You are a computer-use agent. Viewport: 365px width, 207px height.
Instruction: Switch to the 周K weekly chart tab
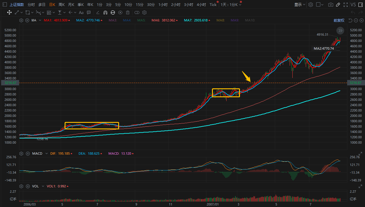coord(62,5)
